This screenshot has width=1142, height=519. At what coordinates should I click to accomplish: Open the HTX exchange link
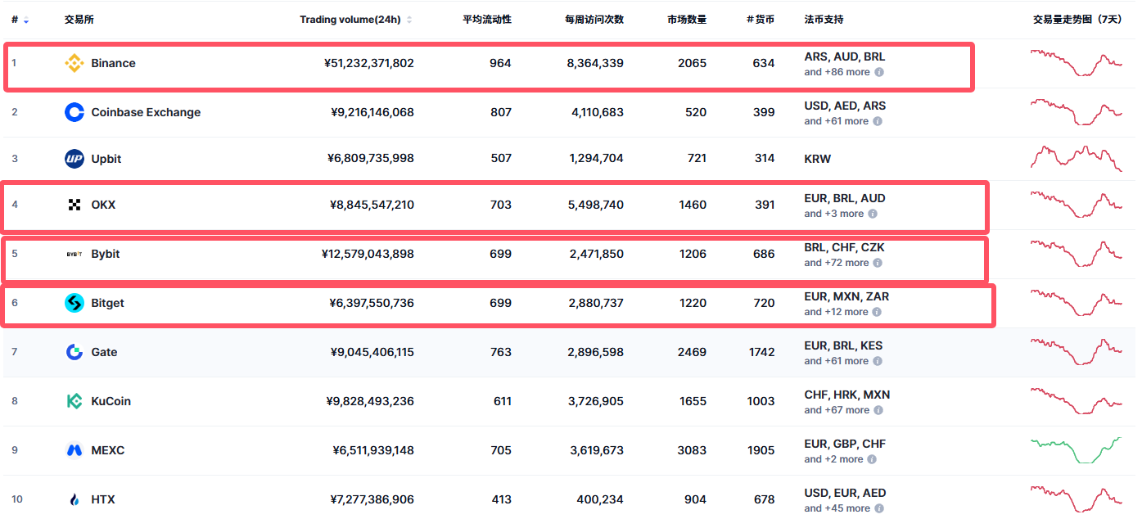pos(103,499)
